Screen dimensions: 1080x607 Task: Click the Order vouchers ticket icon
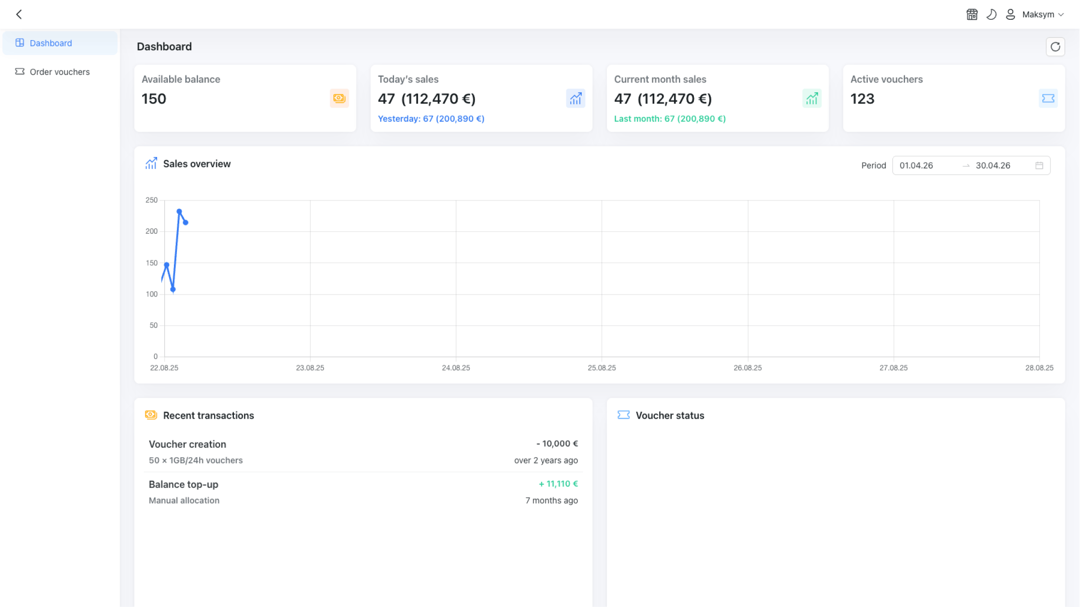tap(20, 71)
